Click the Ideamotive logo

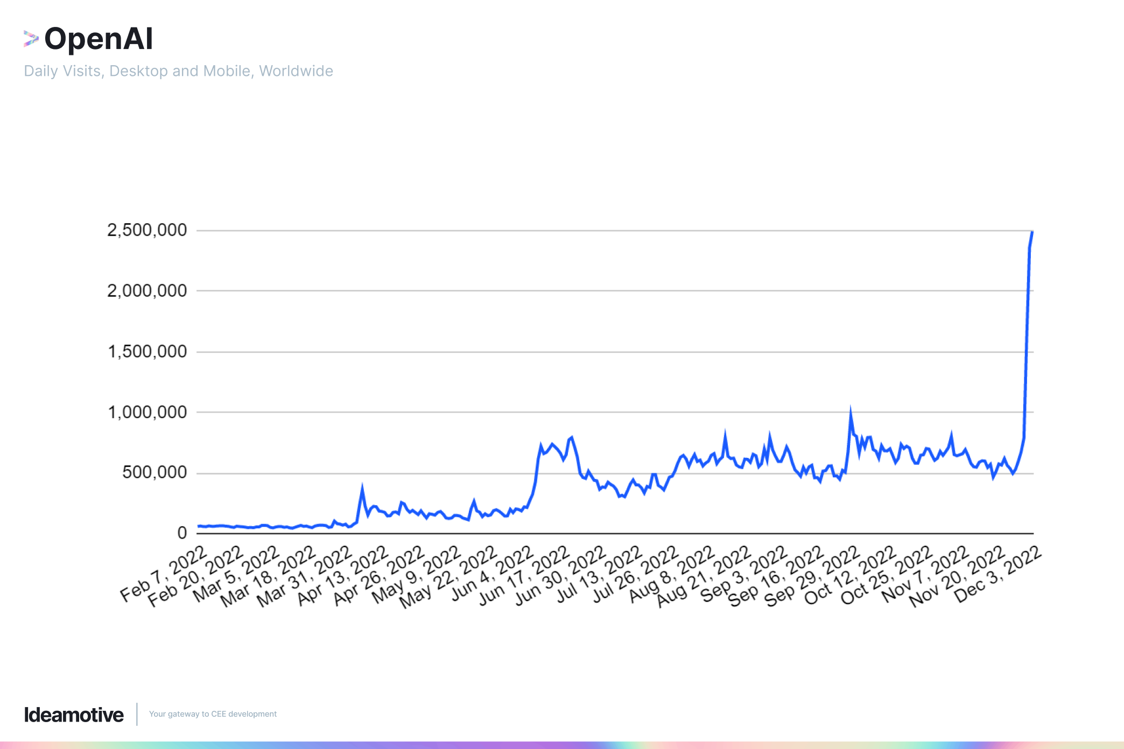(x=74, y=715)
